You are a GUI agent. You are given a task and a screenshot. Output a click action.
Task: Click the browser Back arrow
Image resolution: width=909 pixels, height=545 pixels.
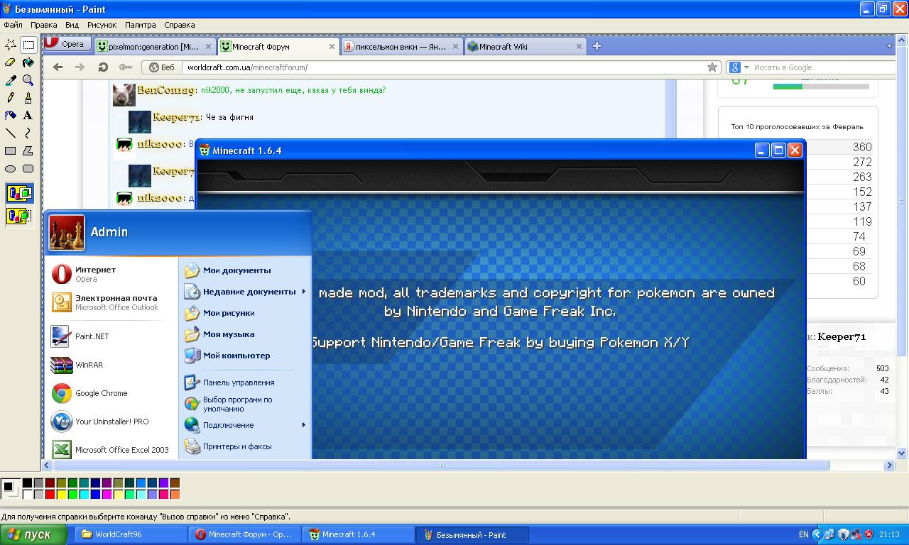[x=58, y=67]
